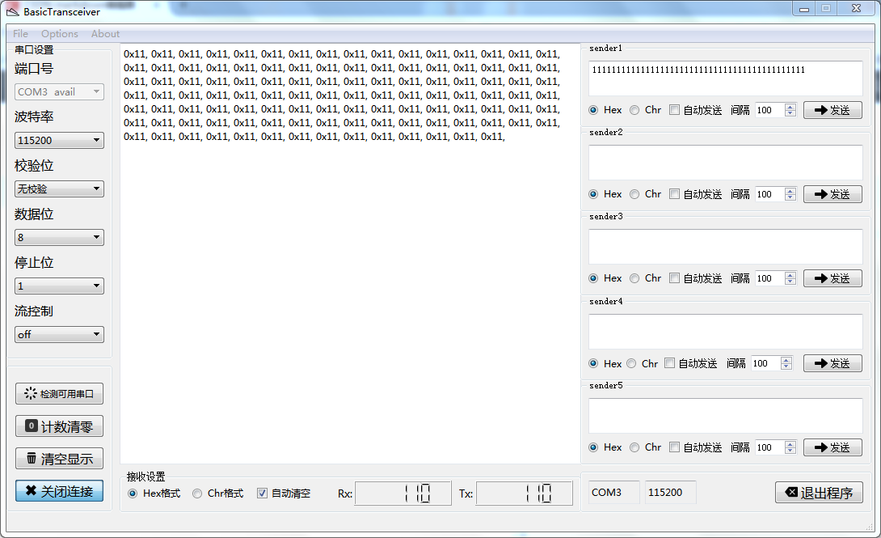Image resolution: width=881 pixels, height=538 pixels.
Task: Click the sender3 interval spinner arrows
Action: [x=790, y=278]
